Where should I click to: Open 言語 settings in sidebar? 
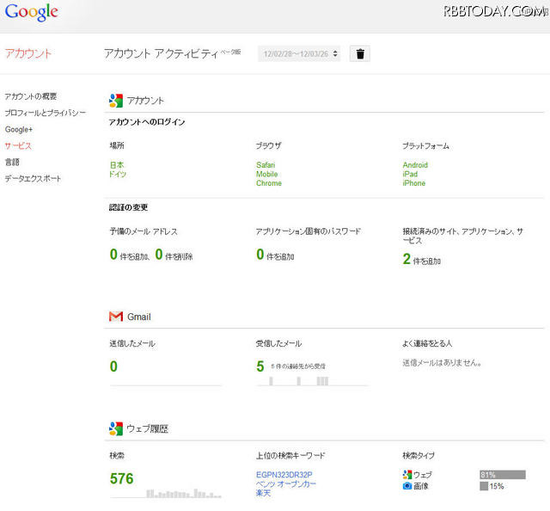12,162
